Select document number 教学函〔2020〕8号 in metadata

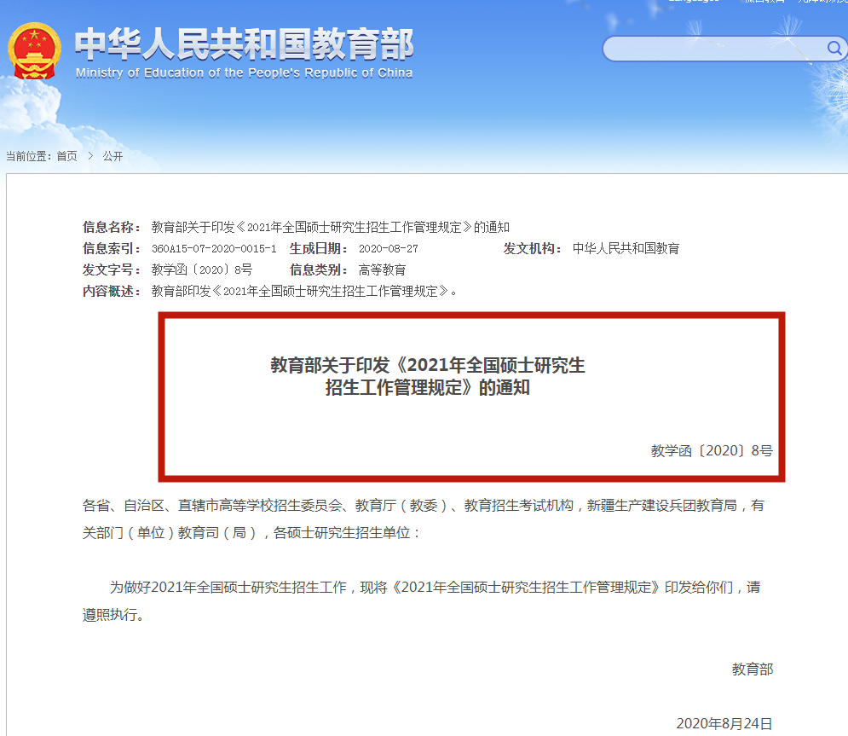click(x=202, y=270)
